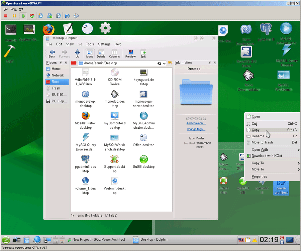301x251 pixels.
Task: Toggle the Preview option
Action: coord(130,53)
